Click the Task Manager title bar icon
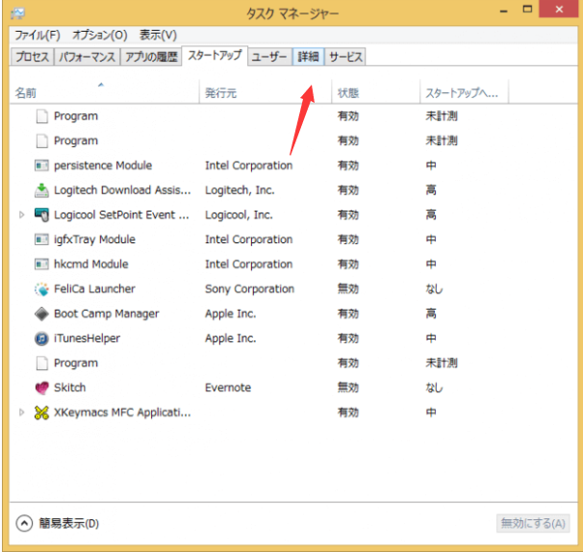Viewport: 583px width, 552px height. pyautogui.click(x=17, y=13)
